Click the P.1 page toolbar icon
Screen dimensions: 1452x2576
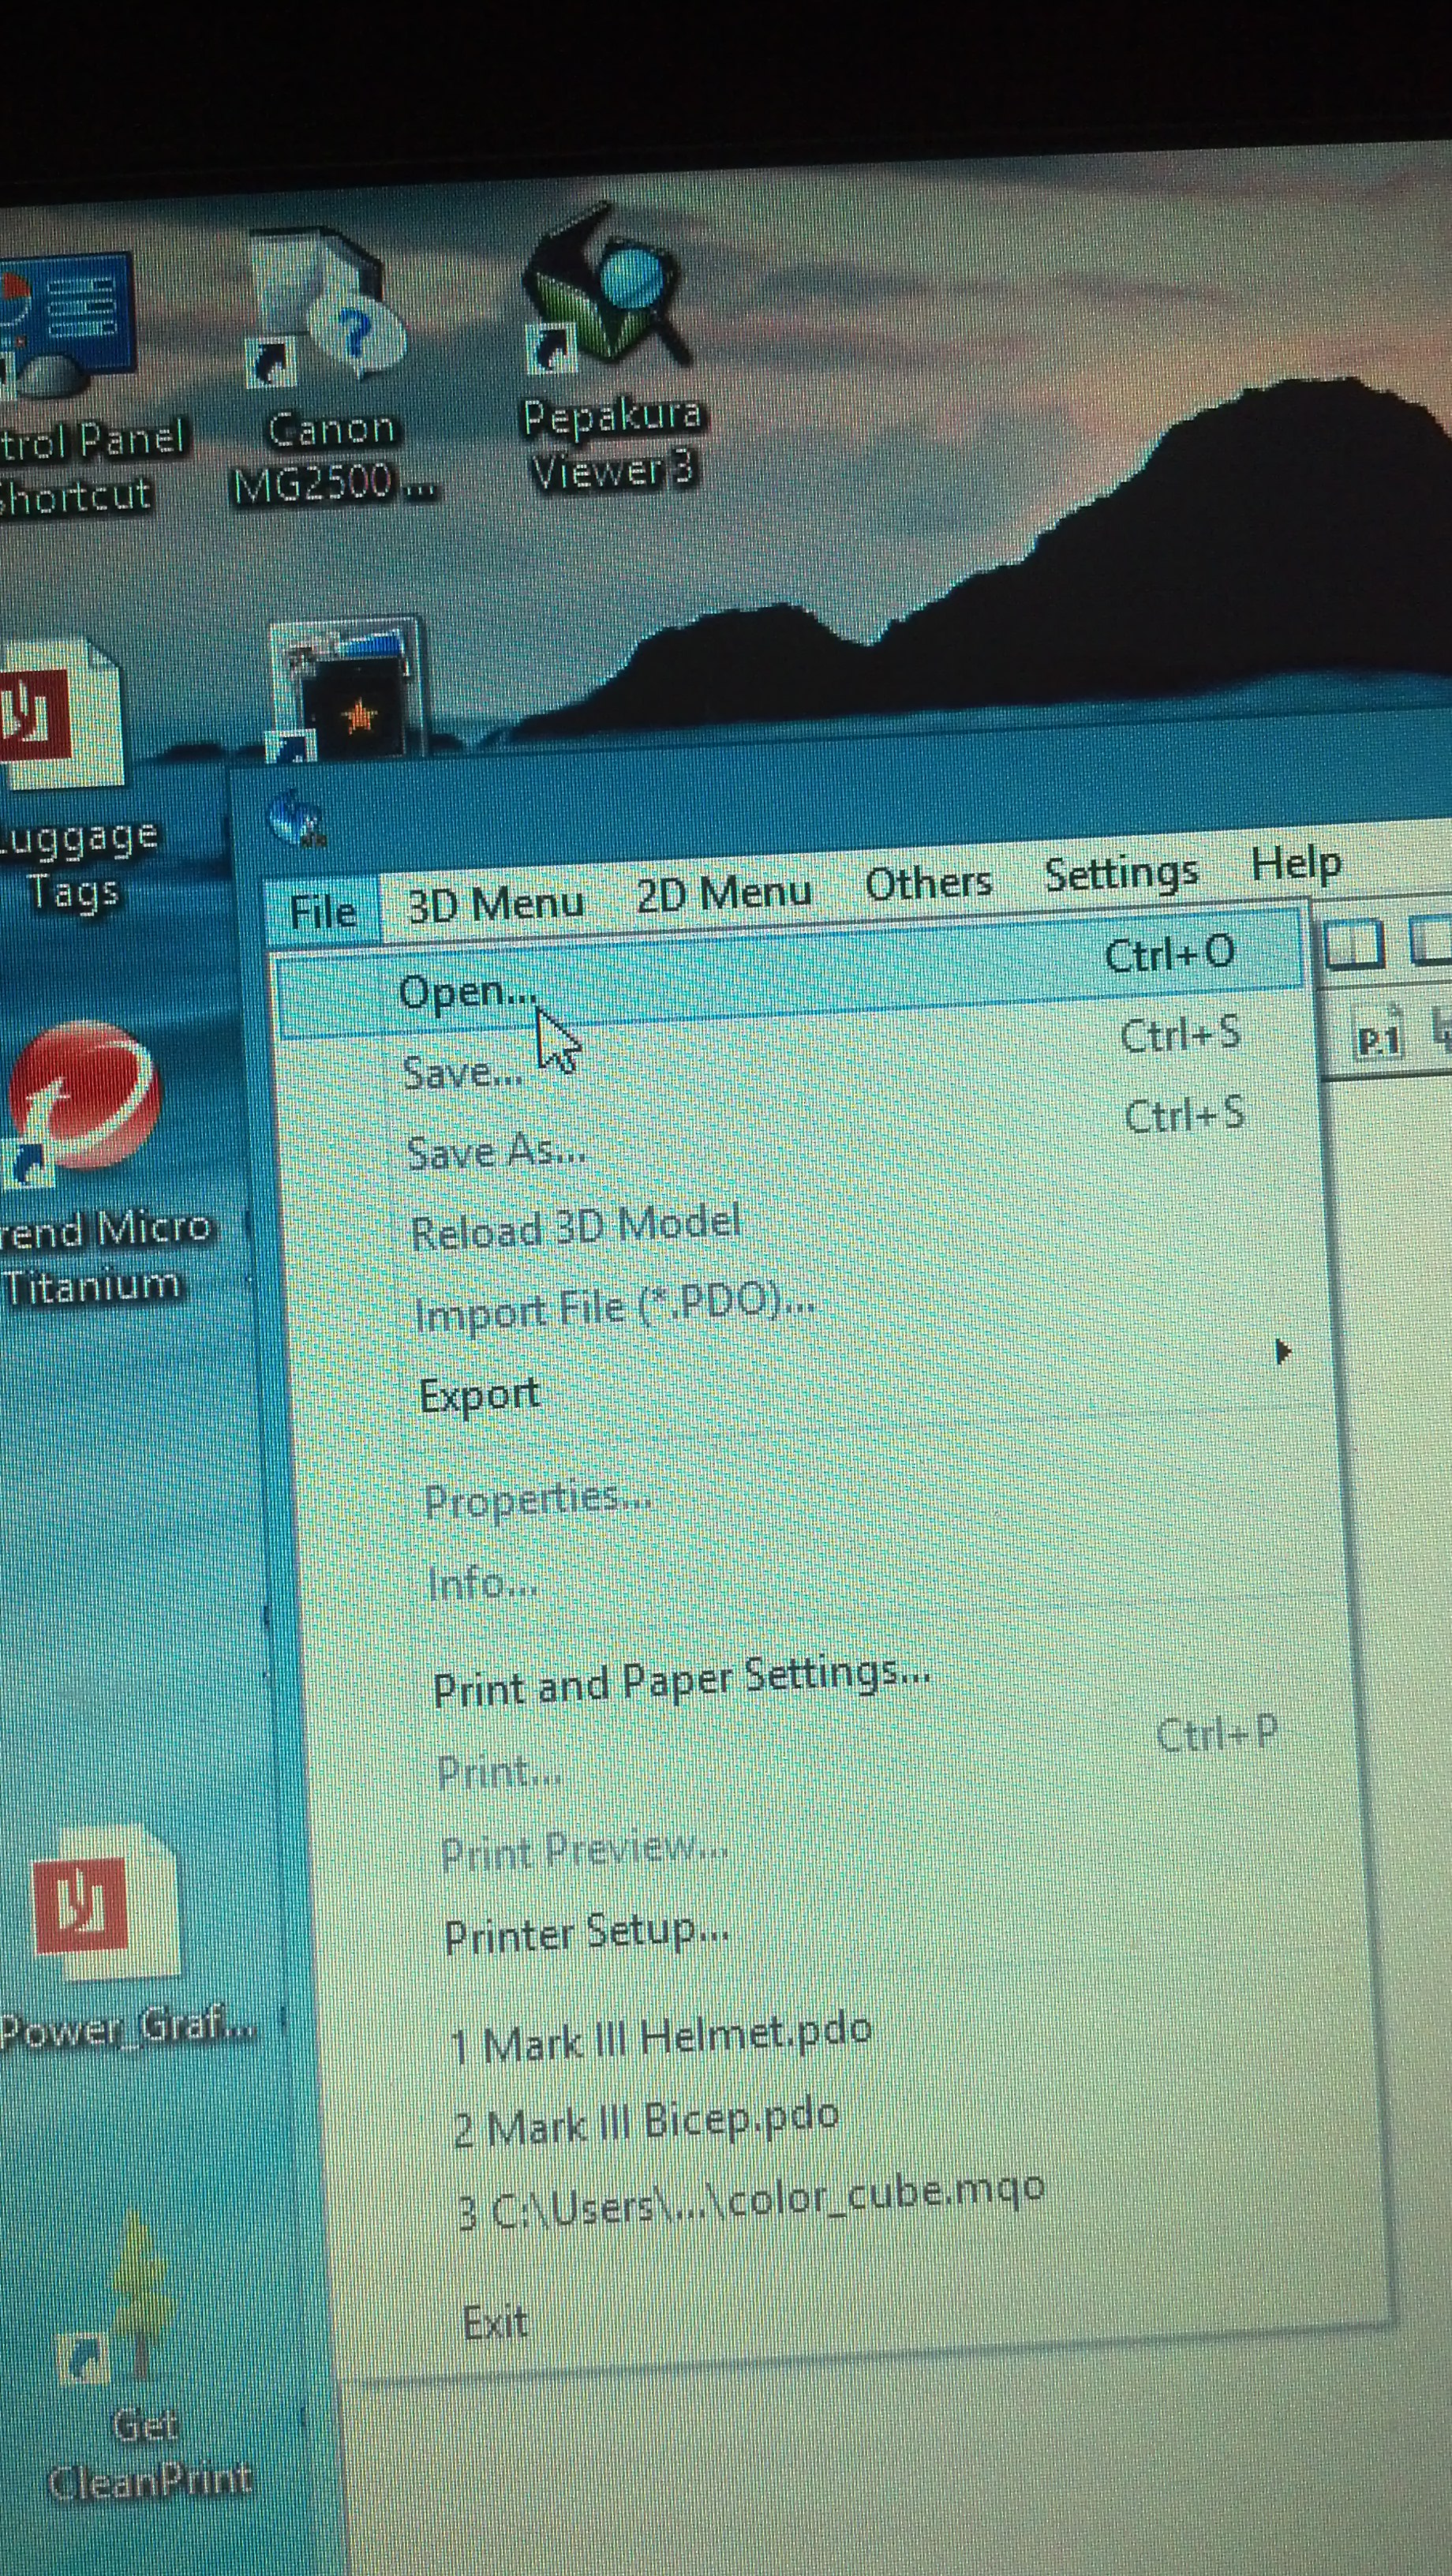(x=1378, y=1037)
